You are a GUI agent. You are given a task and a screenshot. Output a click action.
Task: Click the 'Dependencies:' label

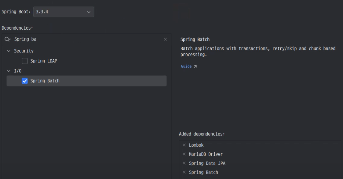click(x=17, y=28)
